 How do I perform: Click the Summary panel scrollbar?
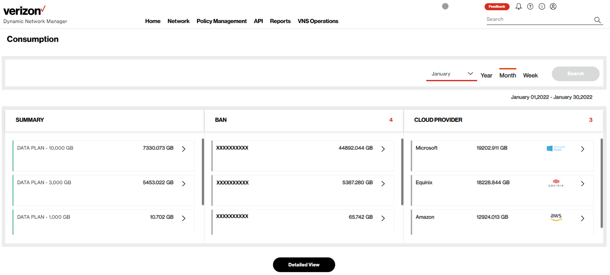203,172
